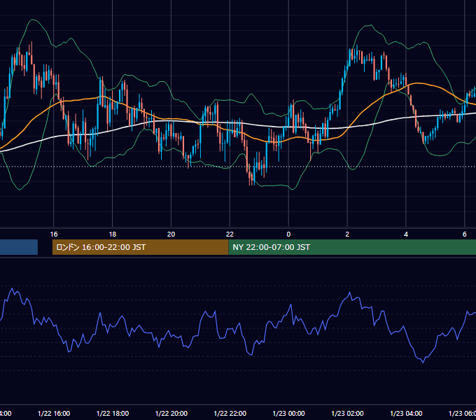Click the '1/22 22:00' time label
The width and height of the screenshot is (476, 420).
point(230,413)
